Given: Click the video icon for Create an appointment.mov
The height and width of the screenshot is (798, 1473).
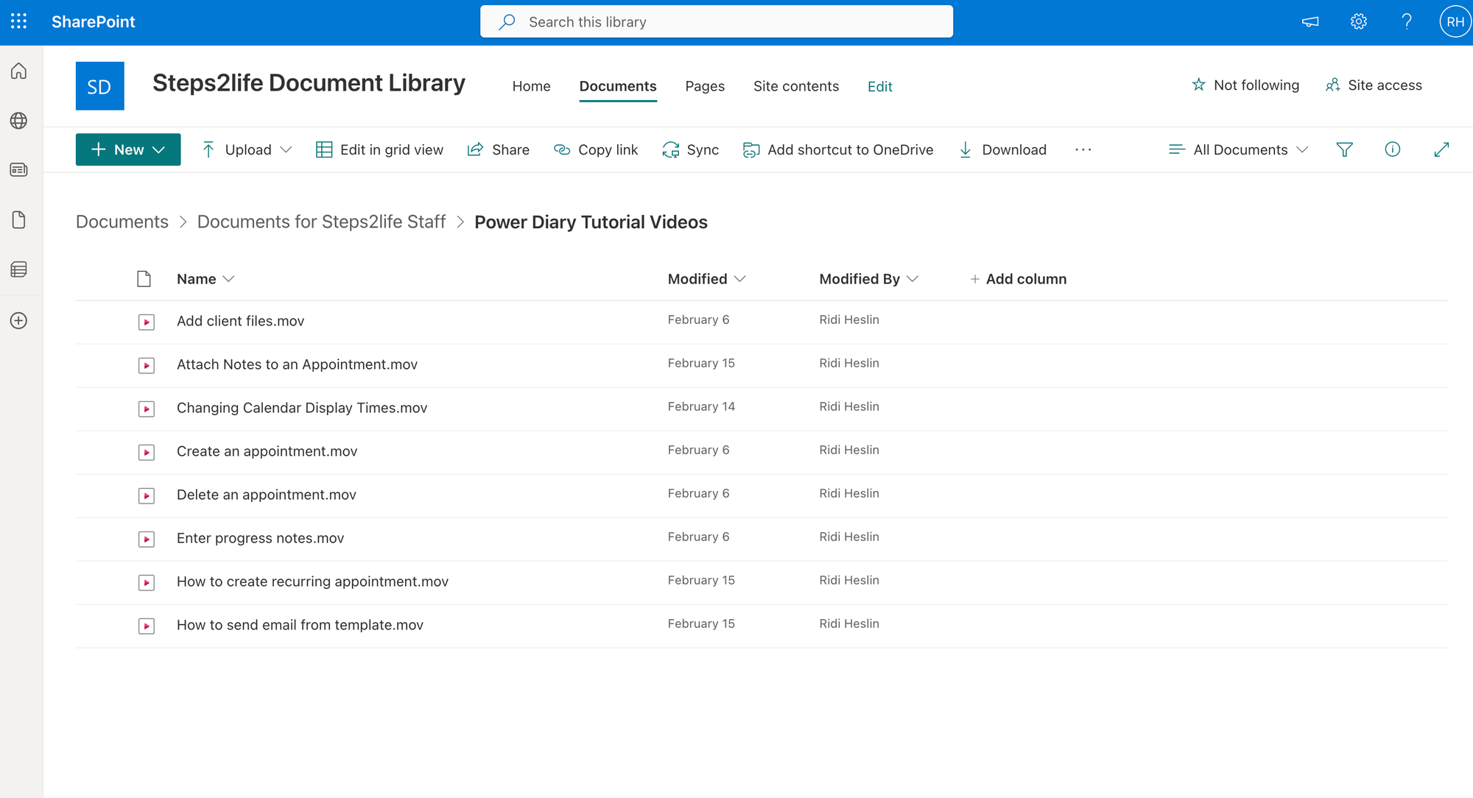Looking at the screenshot, I should tap(147, 452).
